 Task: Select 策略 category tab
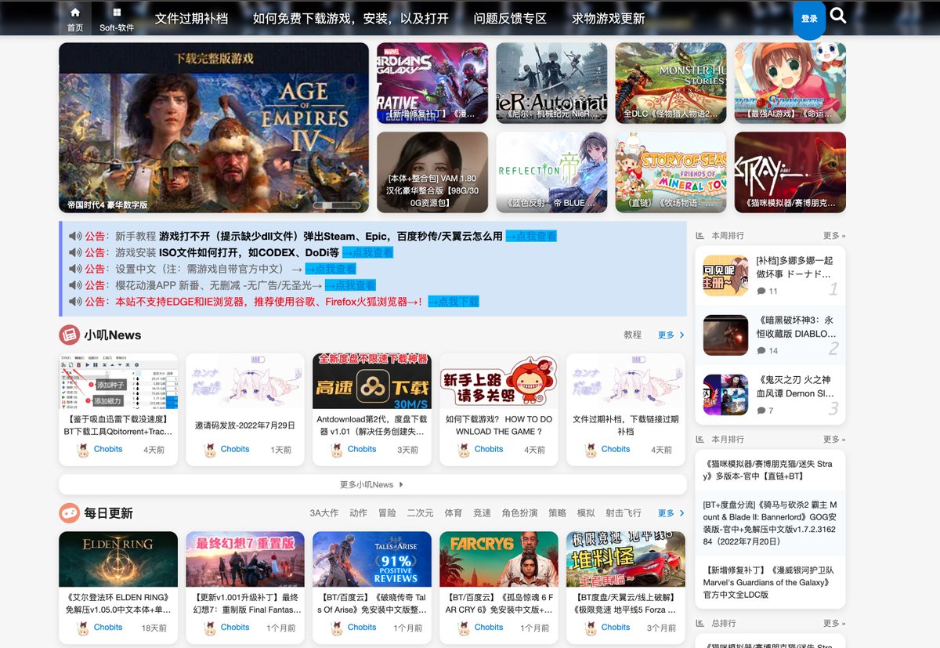[558, 513]
